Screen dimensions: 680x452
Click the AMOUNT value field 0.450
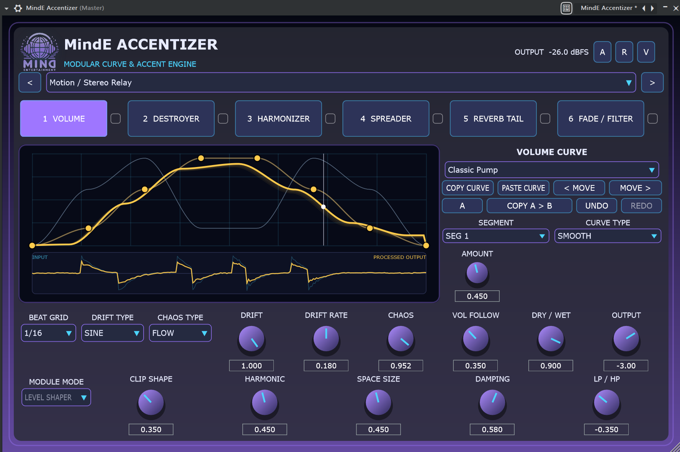coord(477,296)
